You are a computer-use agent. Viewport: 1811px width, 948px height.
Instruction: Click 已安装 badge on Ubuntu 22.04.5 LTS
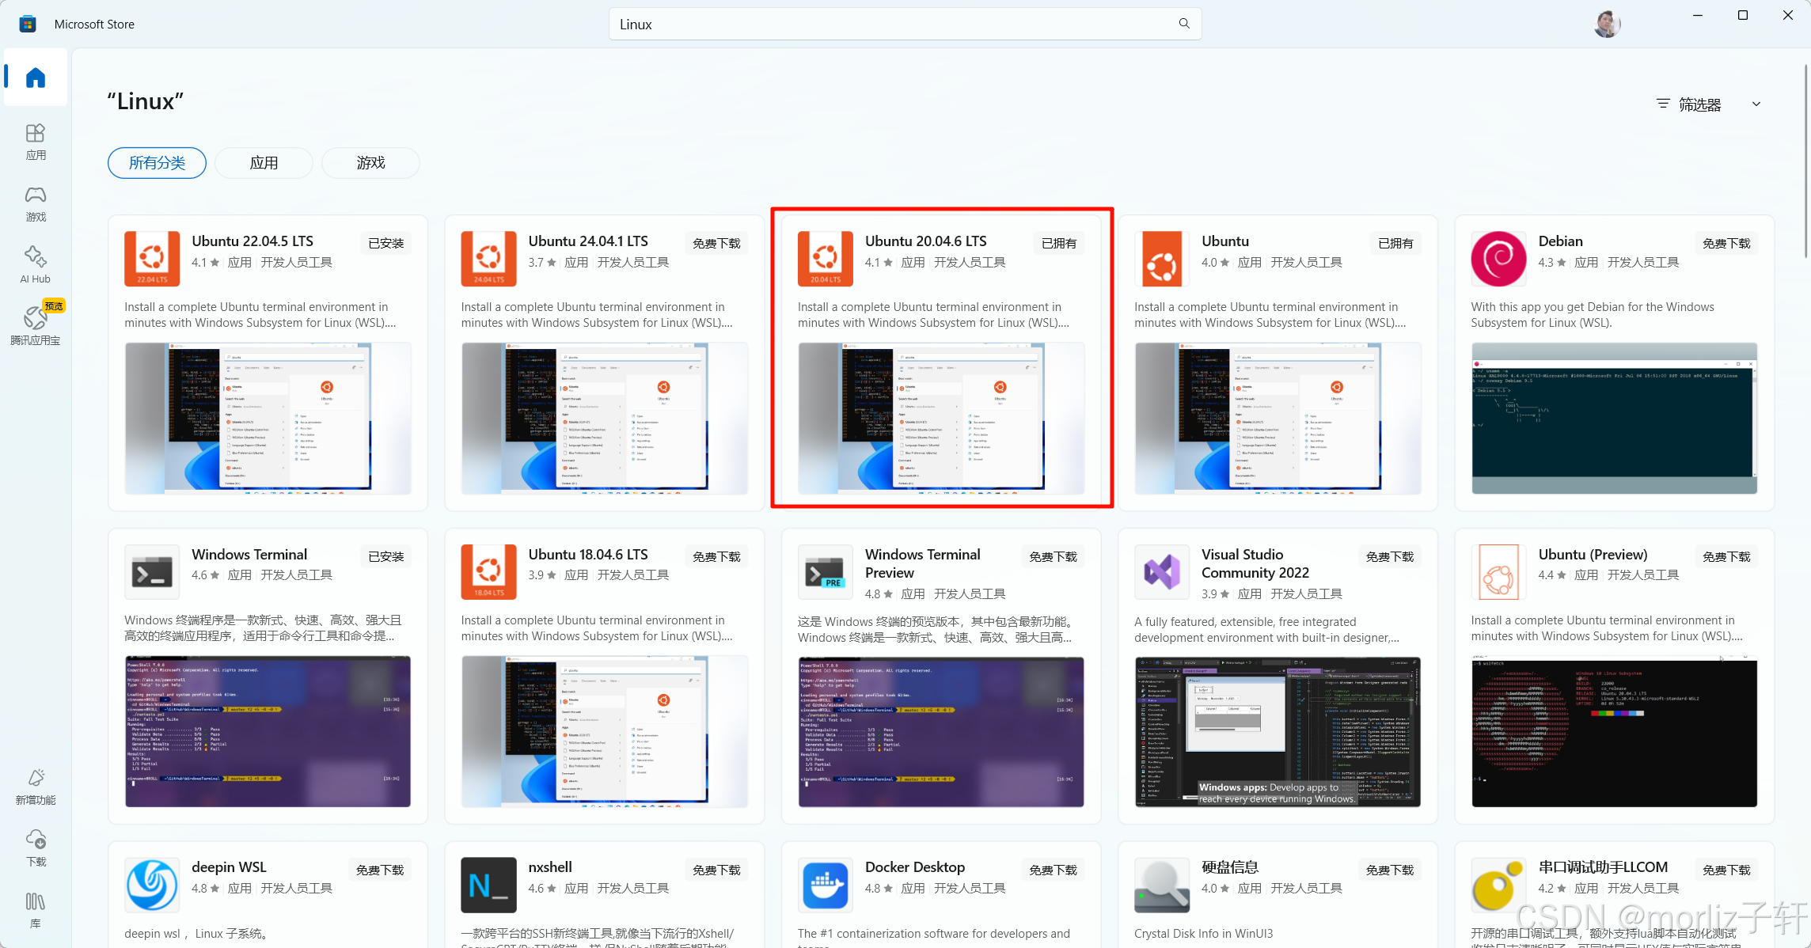click(386, 243)
